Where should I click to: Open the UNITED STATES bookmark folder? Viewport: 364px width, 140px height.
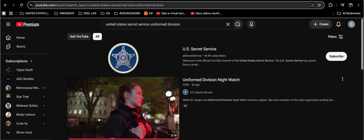(35, 13)
